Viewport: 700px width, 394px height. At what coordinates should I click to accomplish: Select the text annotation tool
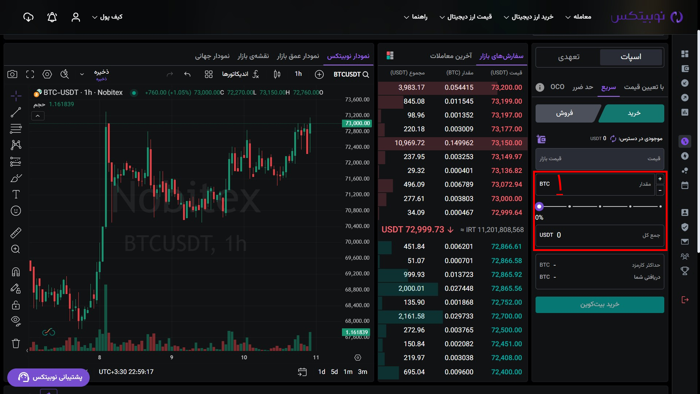point(16,194)
